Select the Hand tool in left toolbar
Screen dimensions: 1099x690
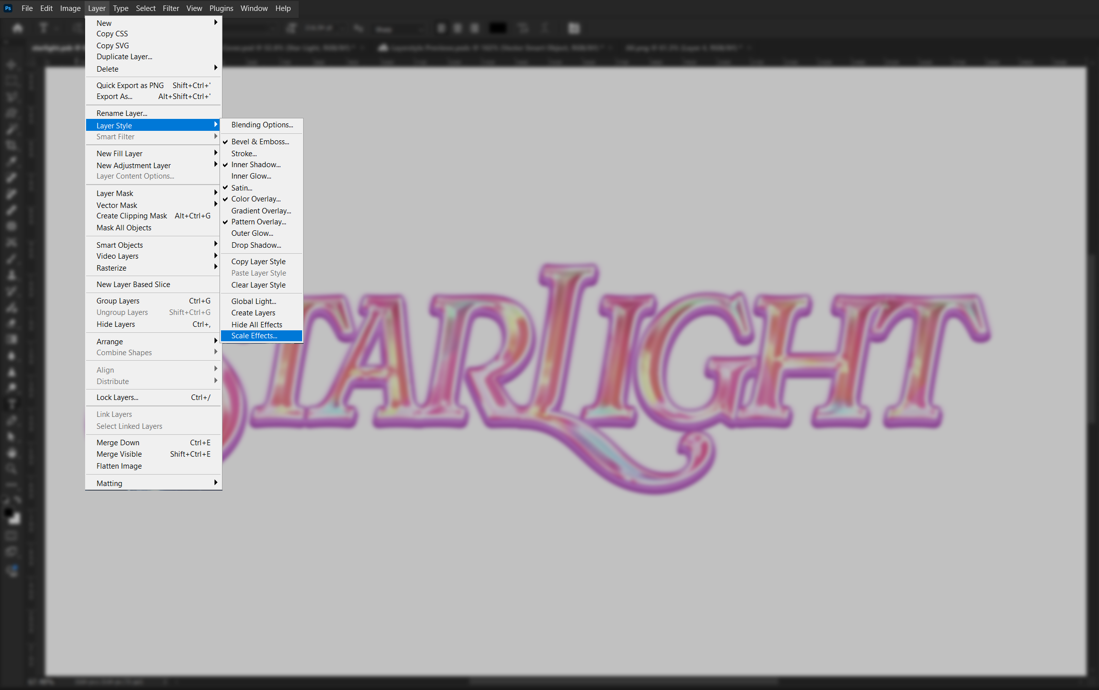click(x=12, y=453)
